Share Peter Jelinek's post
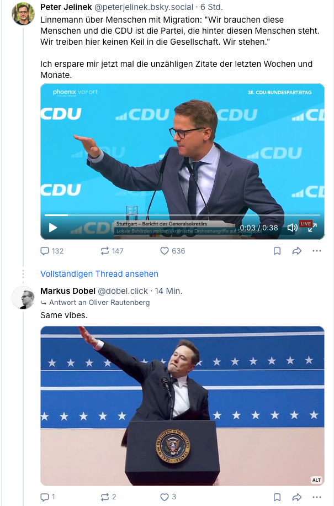This screenshot has height=506, width=334. point(296,251)
